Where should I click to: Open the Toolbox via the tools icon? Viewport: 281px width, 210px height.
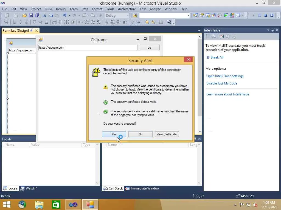pyautogui.click(x=220, y=16)
